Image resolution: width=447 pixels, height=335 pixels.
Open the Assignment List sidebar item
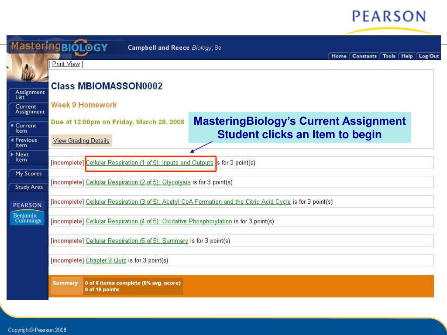point(28,95)
